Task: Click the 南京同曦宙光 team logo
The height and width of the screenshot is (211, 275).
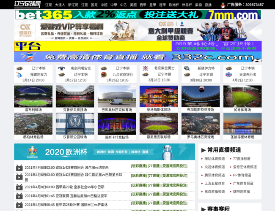Action: (x=62, y=68)
